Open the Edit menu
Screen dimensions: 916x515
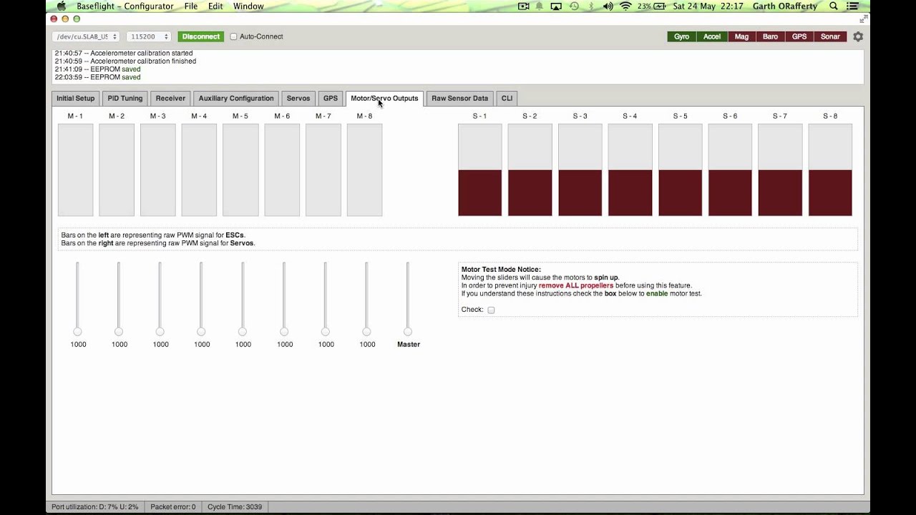[x=215, y=6]
